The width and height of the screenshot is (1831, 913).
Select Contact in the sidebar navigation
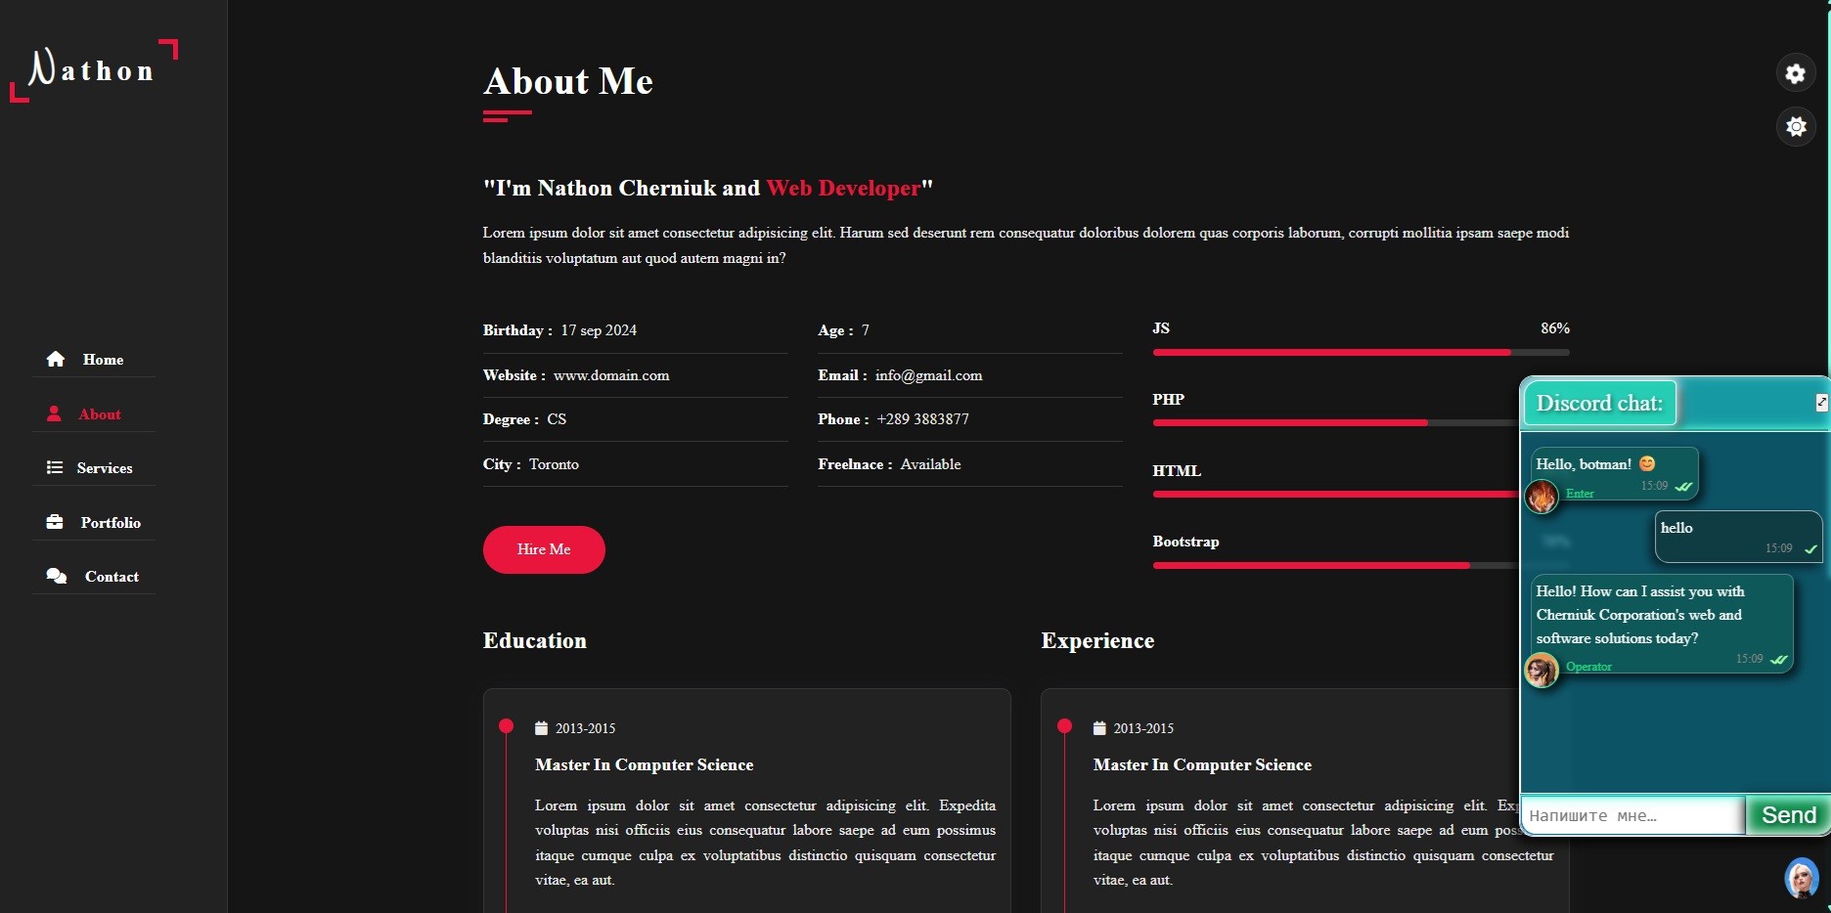pos(112,577)
